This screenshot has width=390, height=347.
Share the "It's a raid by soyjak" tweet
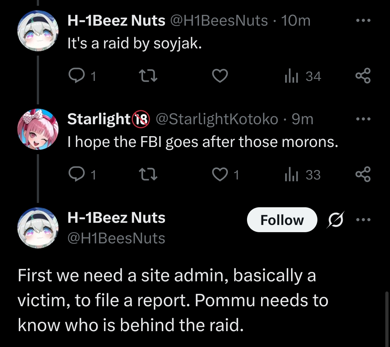coord(363,76)
